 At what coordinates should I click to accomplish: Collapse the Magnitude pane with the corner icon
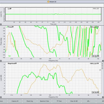pos(1,97)
